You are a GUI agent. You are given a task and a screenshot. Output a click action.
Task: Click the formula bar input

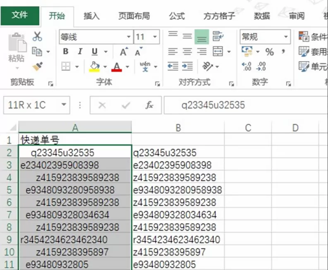click(246, 105)
